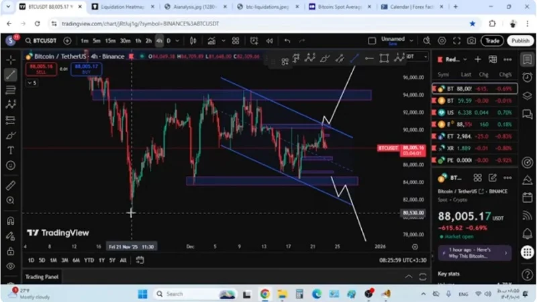Open the forecasting and measurement tools
The height and width of the screenshot is (302, 537).
point(11,120)
